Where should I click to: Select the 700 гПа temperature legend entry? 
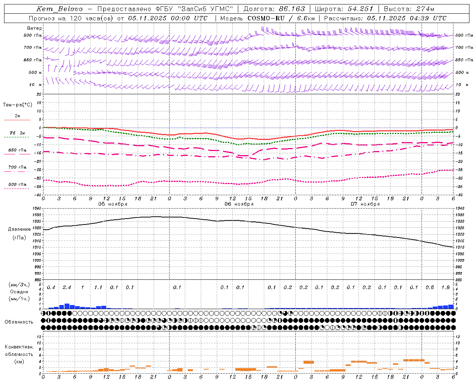point(17,168)
